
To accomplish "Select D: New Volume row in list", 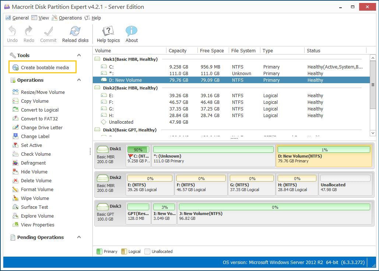I will 231,80.
